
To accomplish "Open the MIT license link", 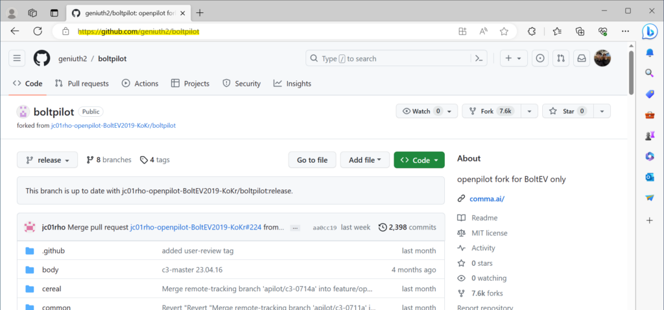I will click(x=489, y=233).
